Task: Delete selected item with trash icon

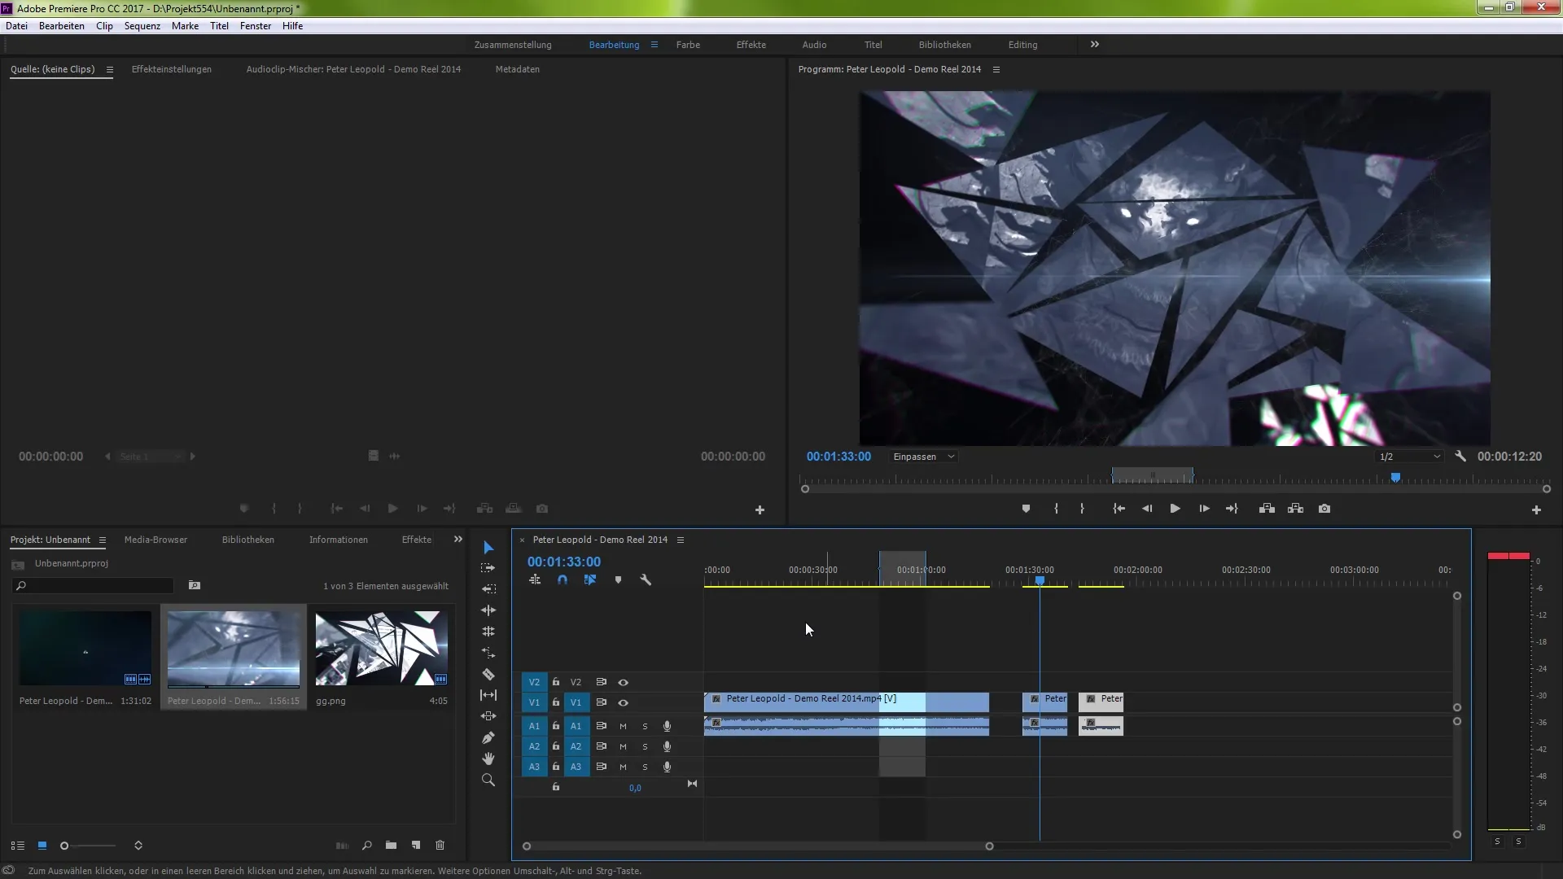Action: pos(440,846)
